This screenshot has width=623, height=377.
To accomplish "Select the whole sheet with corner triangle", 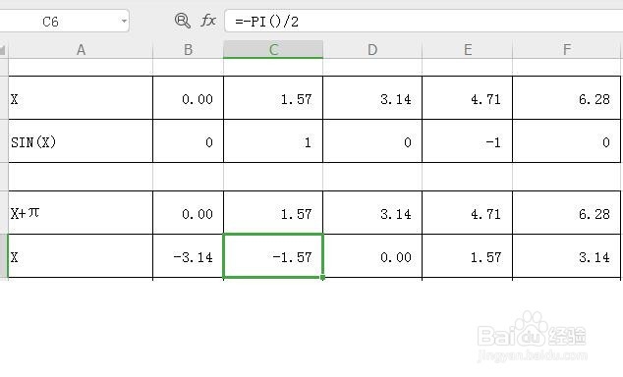I will (x=3, y=50).
